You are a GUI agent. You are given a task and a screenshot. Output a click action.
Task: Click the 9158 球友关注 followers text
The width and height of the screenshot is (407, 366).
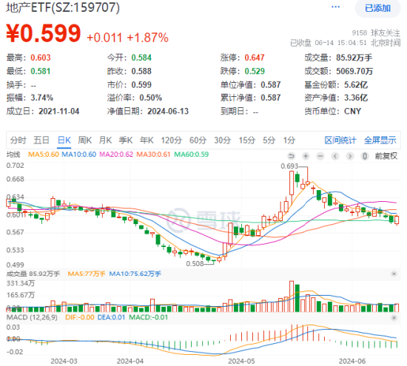376,33
